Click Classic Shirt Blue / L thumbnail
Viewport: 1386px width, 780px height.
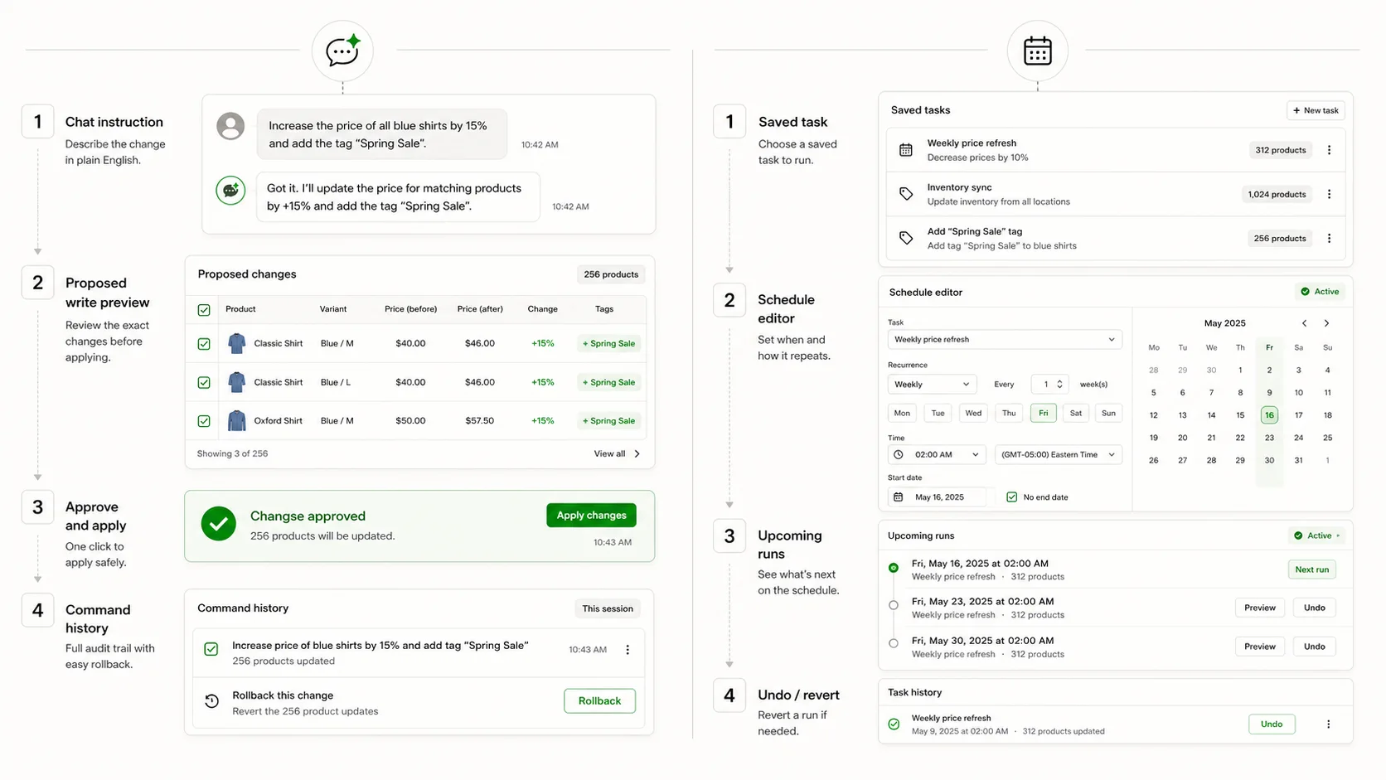(x=236, y=382)
